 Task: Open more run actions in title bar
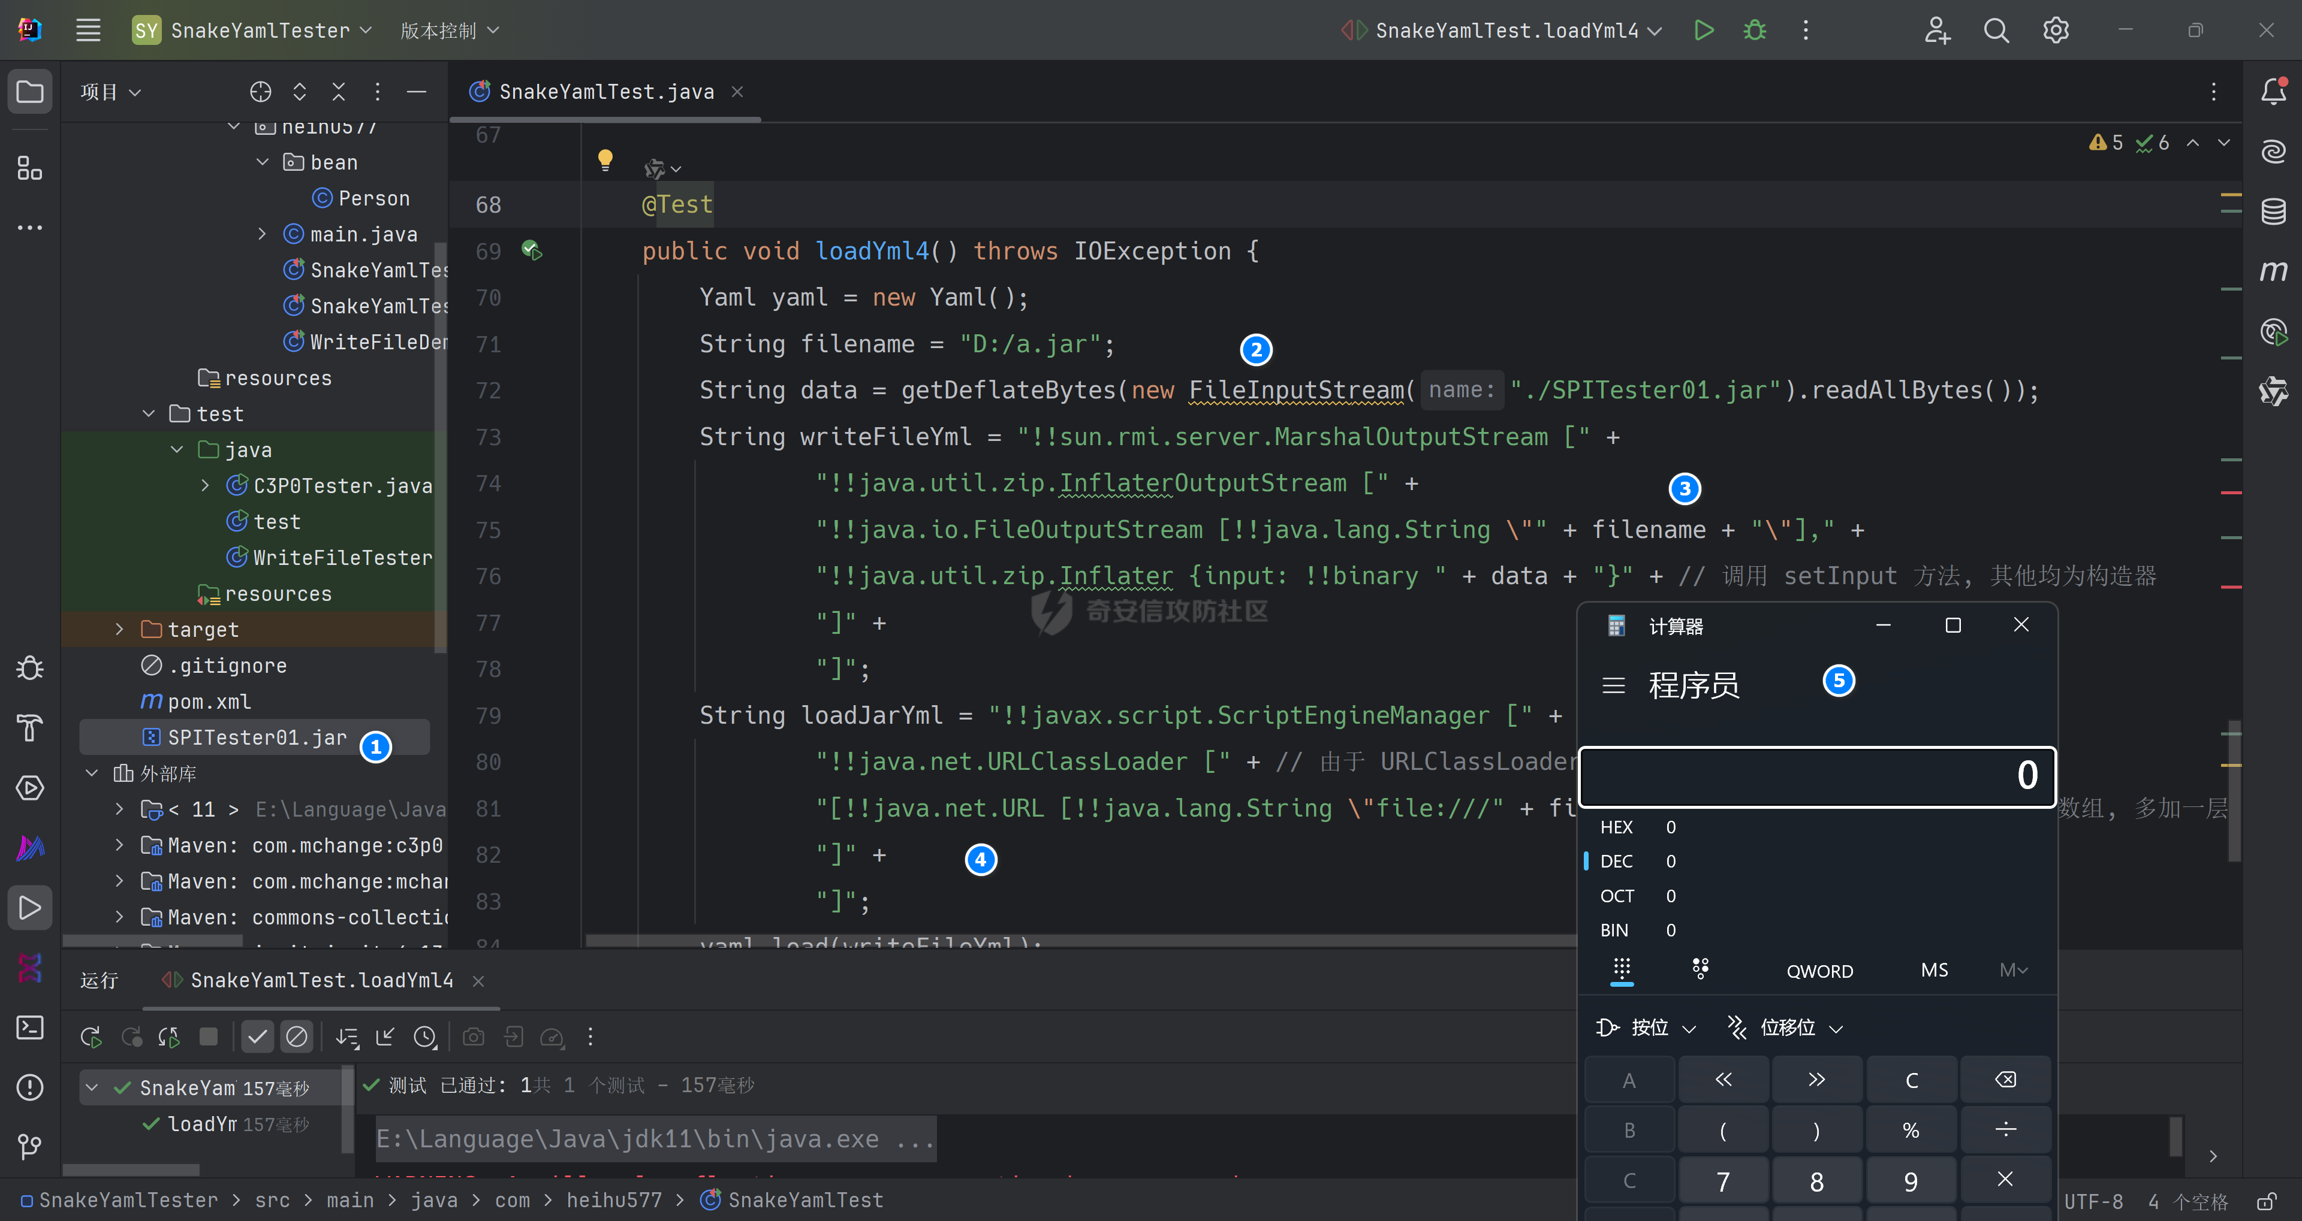[x=1805, y=31]
